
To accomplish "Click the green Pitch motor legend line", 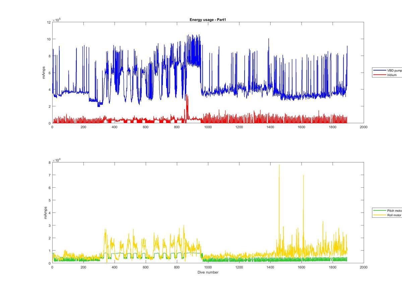I will point(380,211).
